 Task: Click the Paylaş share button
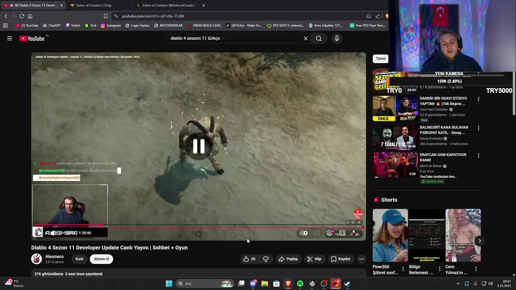tap(288, 259)
